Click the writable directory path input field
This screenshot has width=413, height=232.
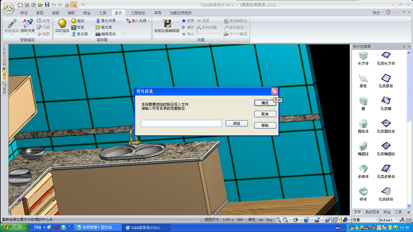pos(181,123)
